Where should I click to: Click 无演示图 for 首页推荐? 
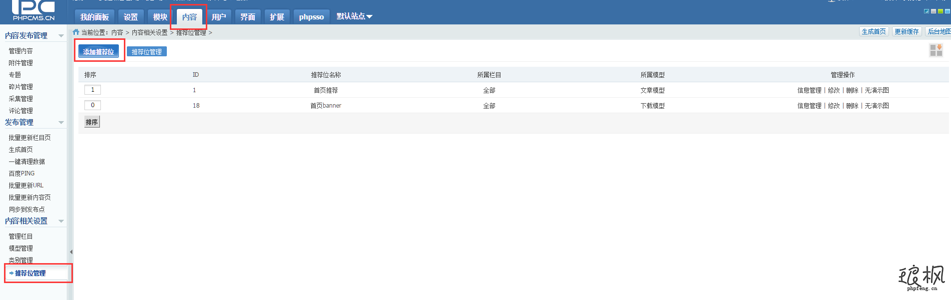coord(877,90)
